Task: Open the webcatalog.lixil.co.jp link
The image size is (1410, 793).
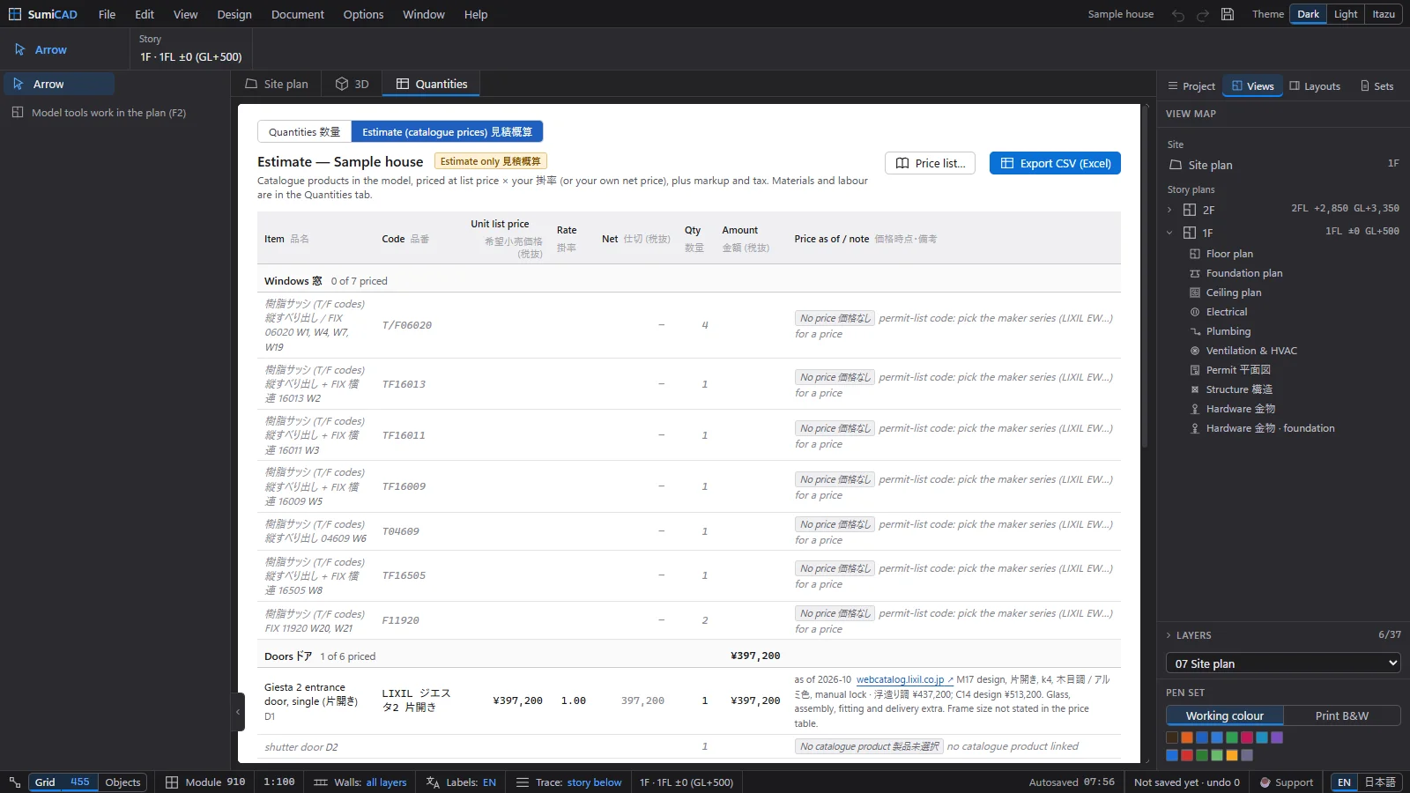Action: point(904,679)
